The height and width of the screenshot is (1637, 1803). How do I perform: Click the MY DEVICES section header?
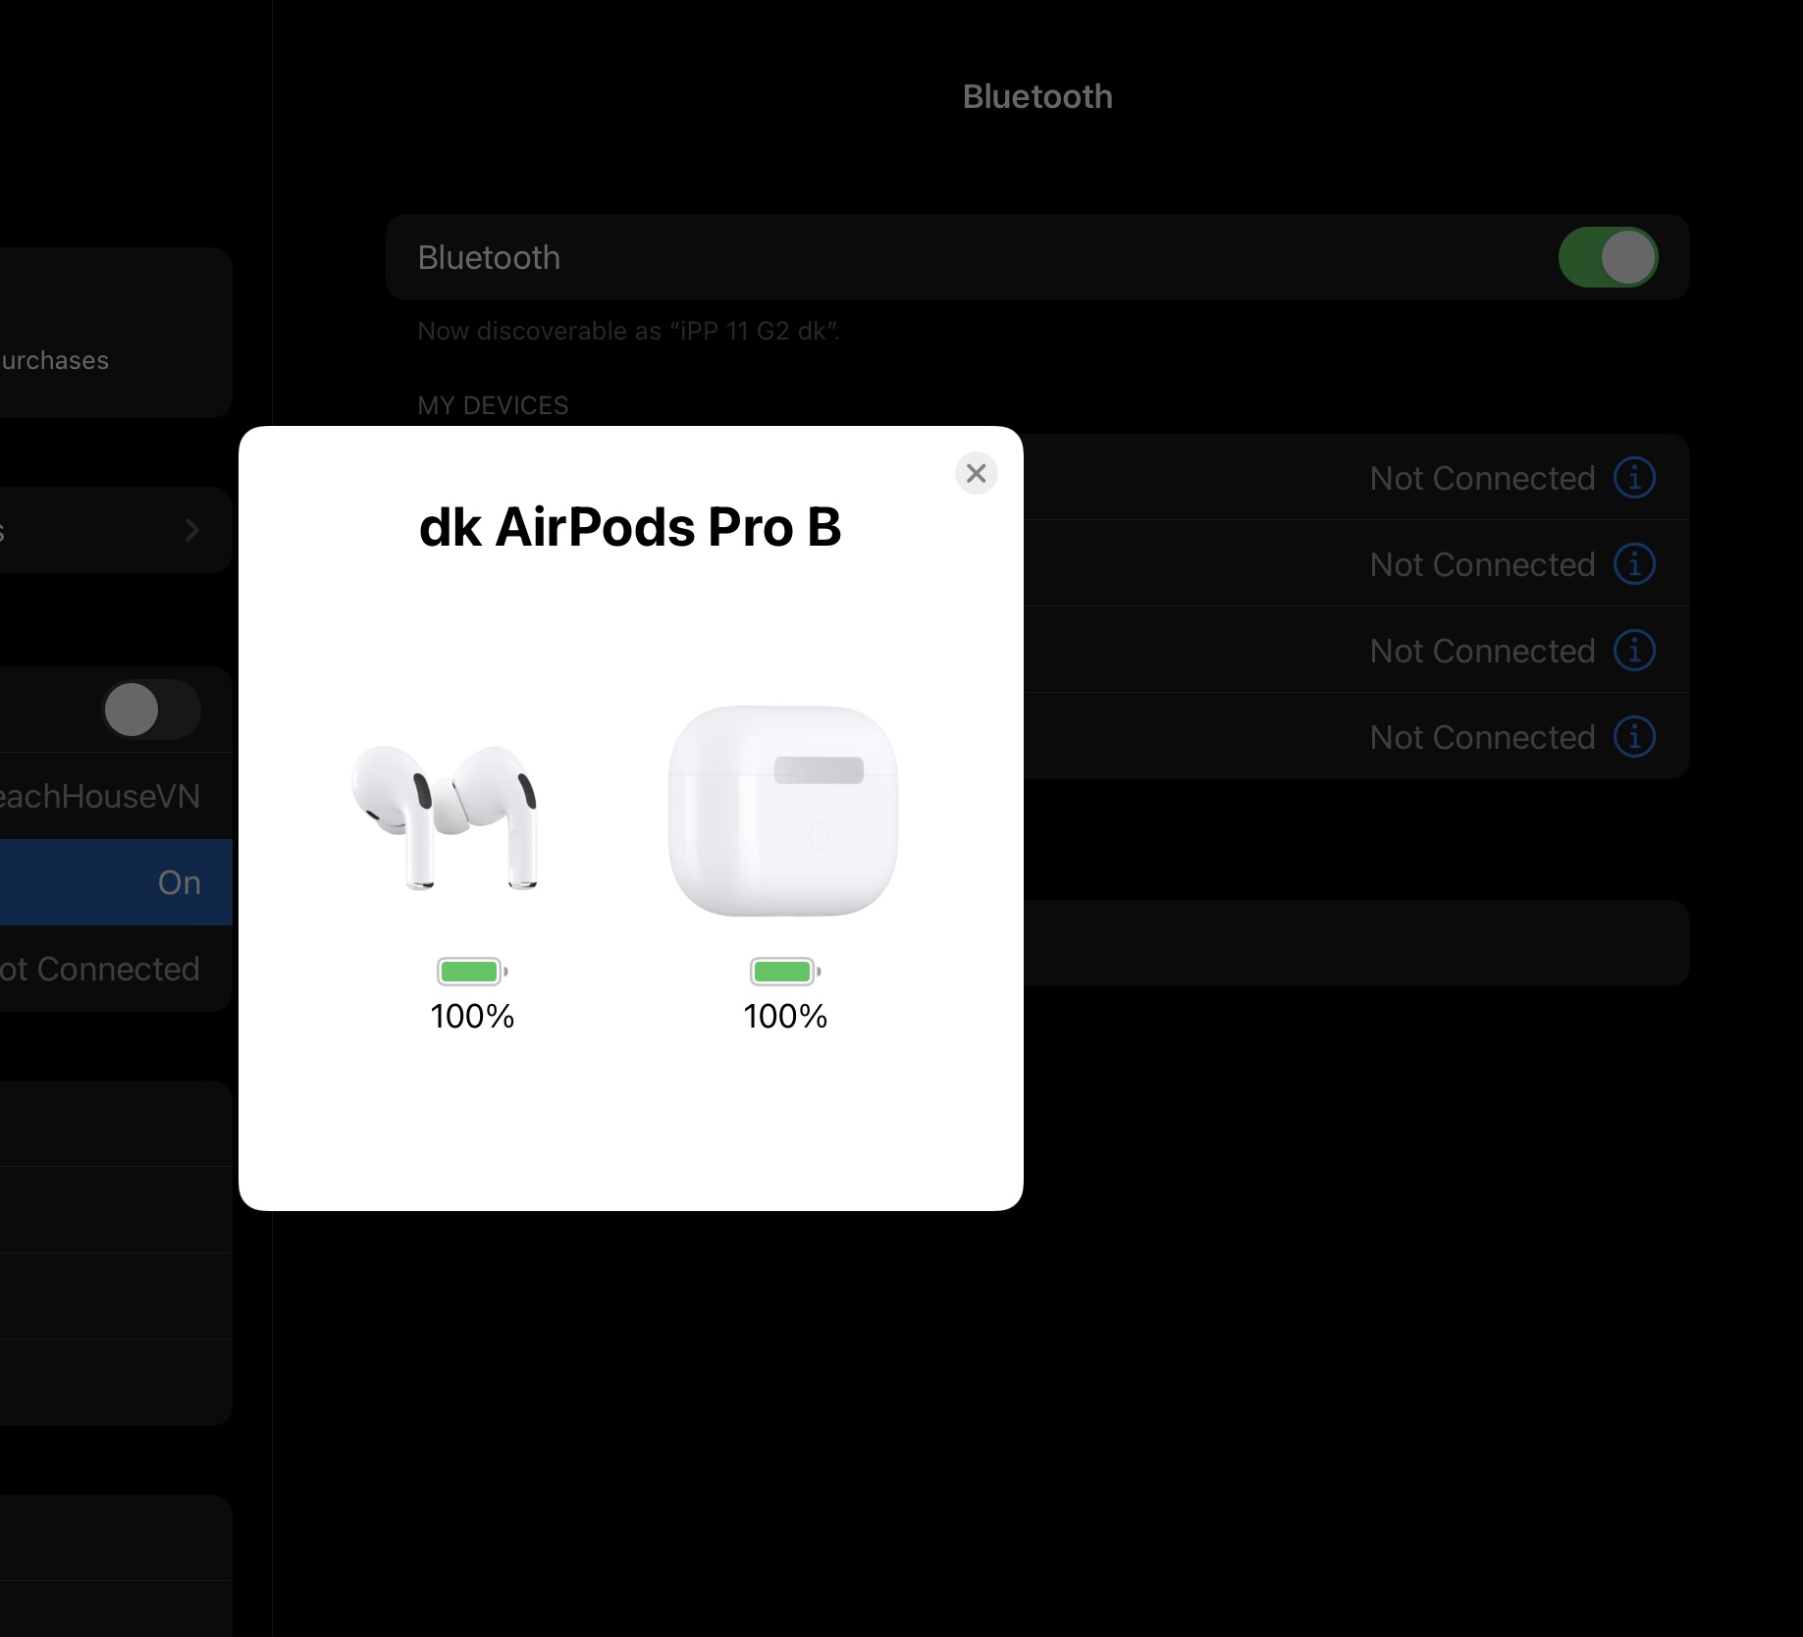pos(493,405)
